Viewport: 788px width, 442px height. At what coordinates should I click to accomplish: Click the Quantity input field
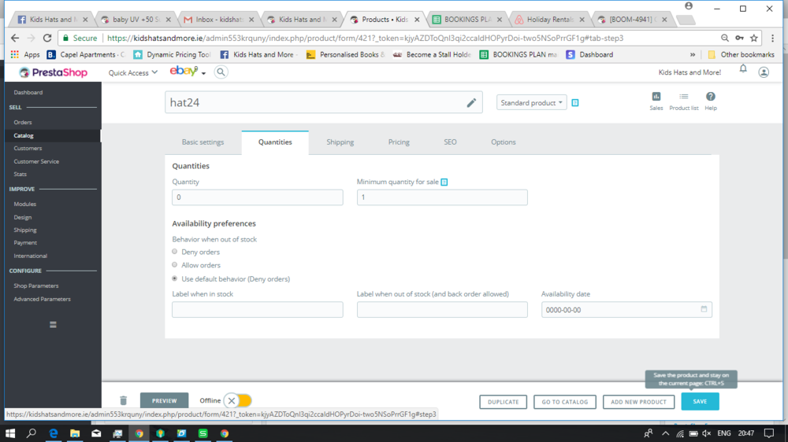coord(258,197)
